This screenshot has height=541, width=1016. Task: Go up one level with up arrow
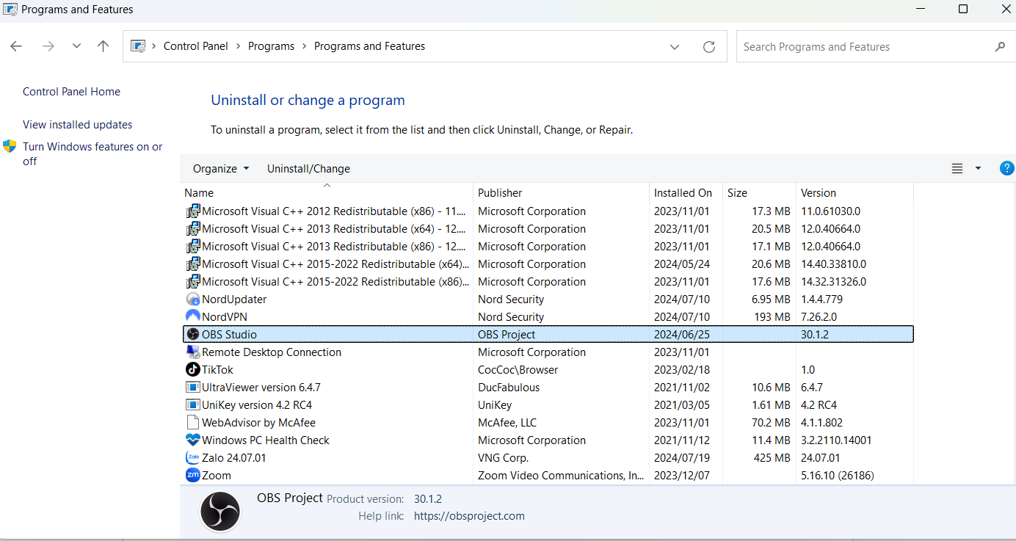(104, 46)
